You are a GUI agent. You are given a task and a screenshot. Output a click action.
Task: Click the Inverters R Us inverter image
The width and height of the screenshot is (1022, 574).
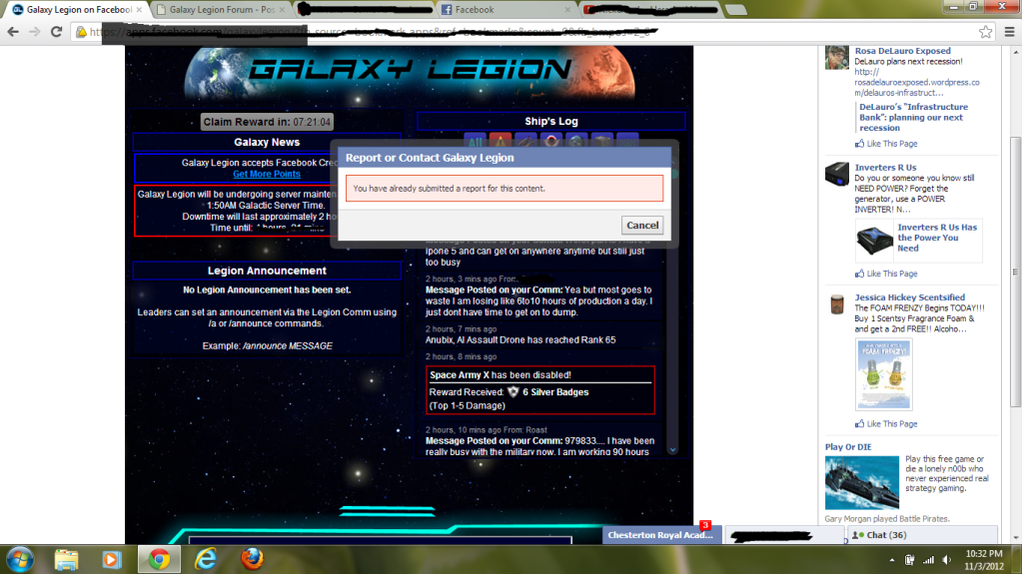click(874, 240)
